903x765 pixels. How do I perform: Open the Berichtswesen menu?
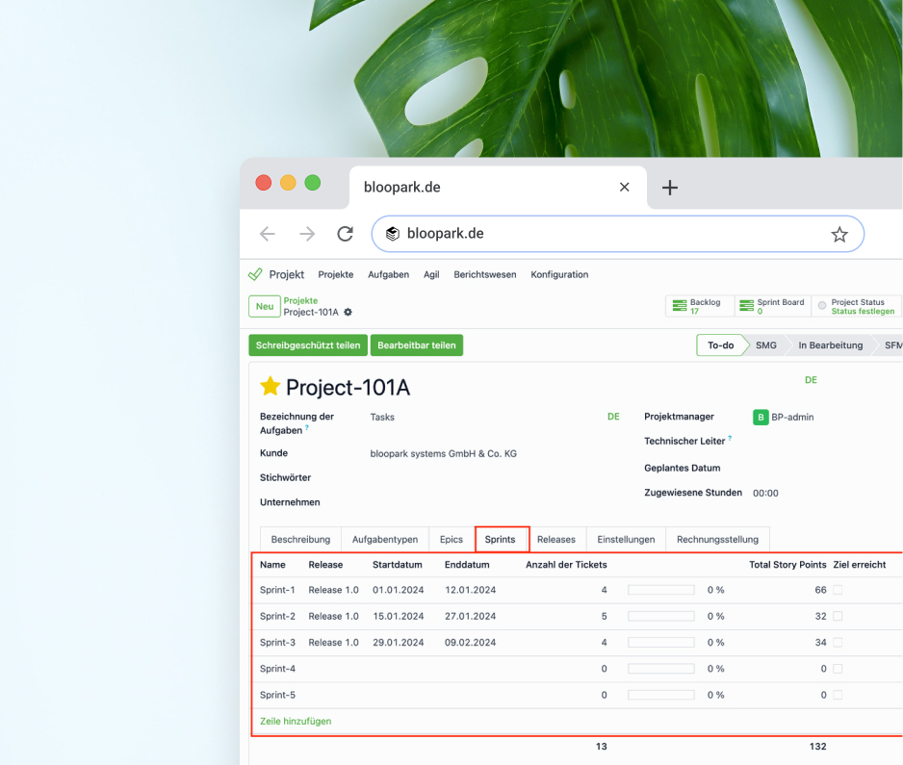(485, 274)
